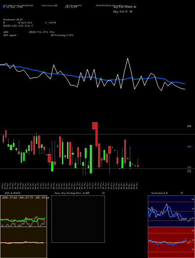Click the '(MGR) 17.6, 27.8, 19.4' values
The height and width of the screenshot is (258, 195).
[x=41, y=32]
